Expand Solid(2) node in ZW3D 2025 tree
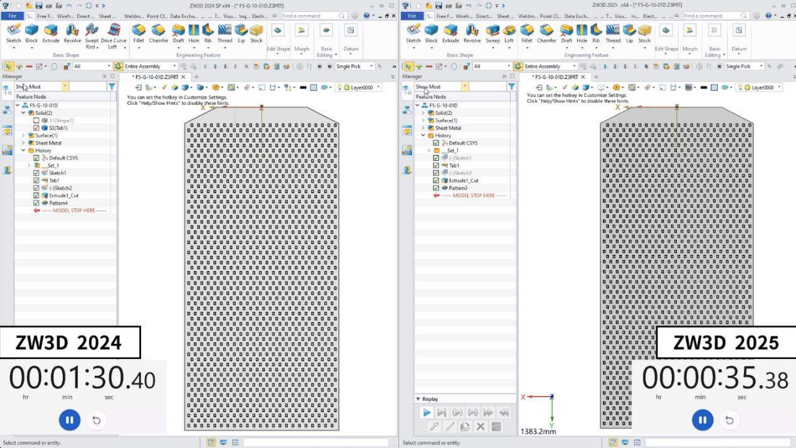 coord(423,113)
